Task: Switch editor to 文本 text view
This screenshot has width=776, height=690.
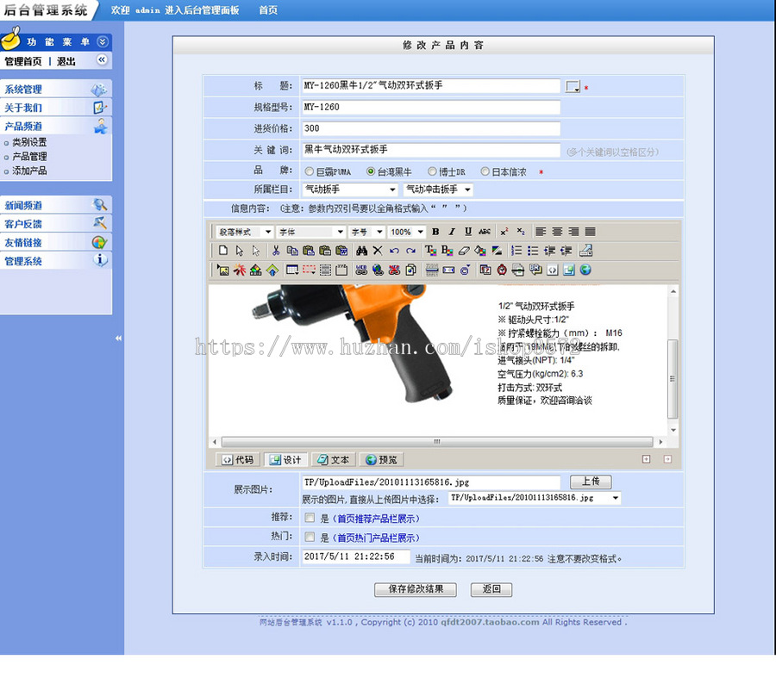Action: 333,460
